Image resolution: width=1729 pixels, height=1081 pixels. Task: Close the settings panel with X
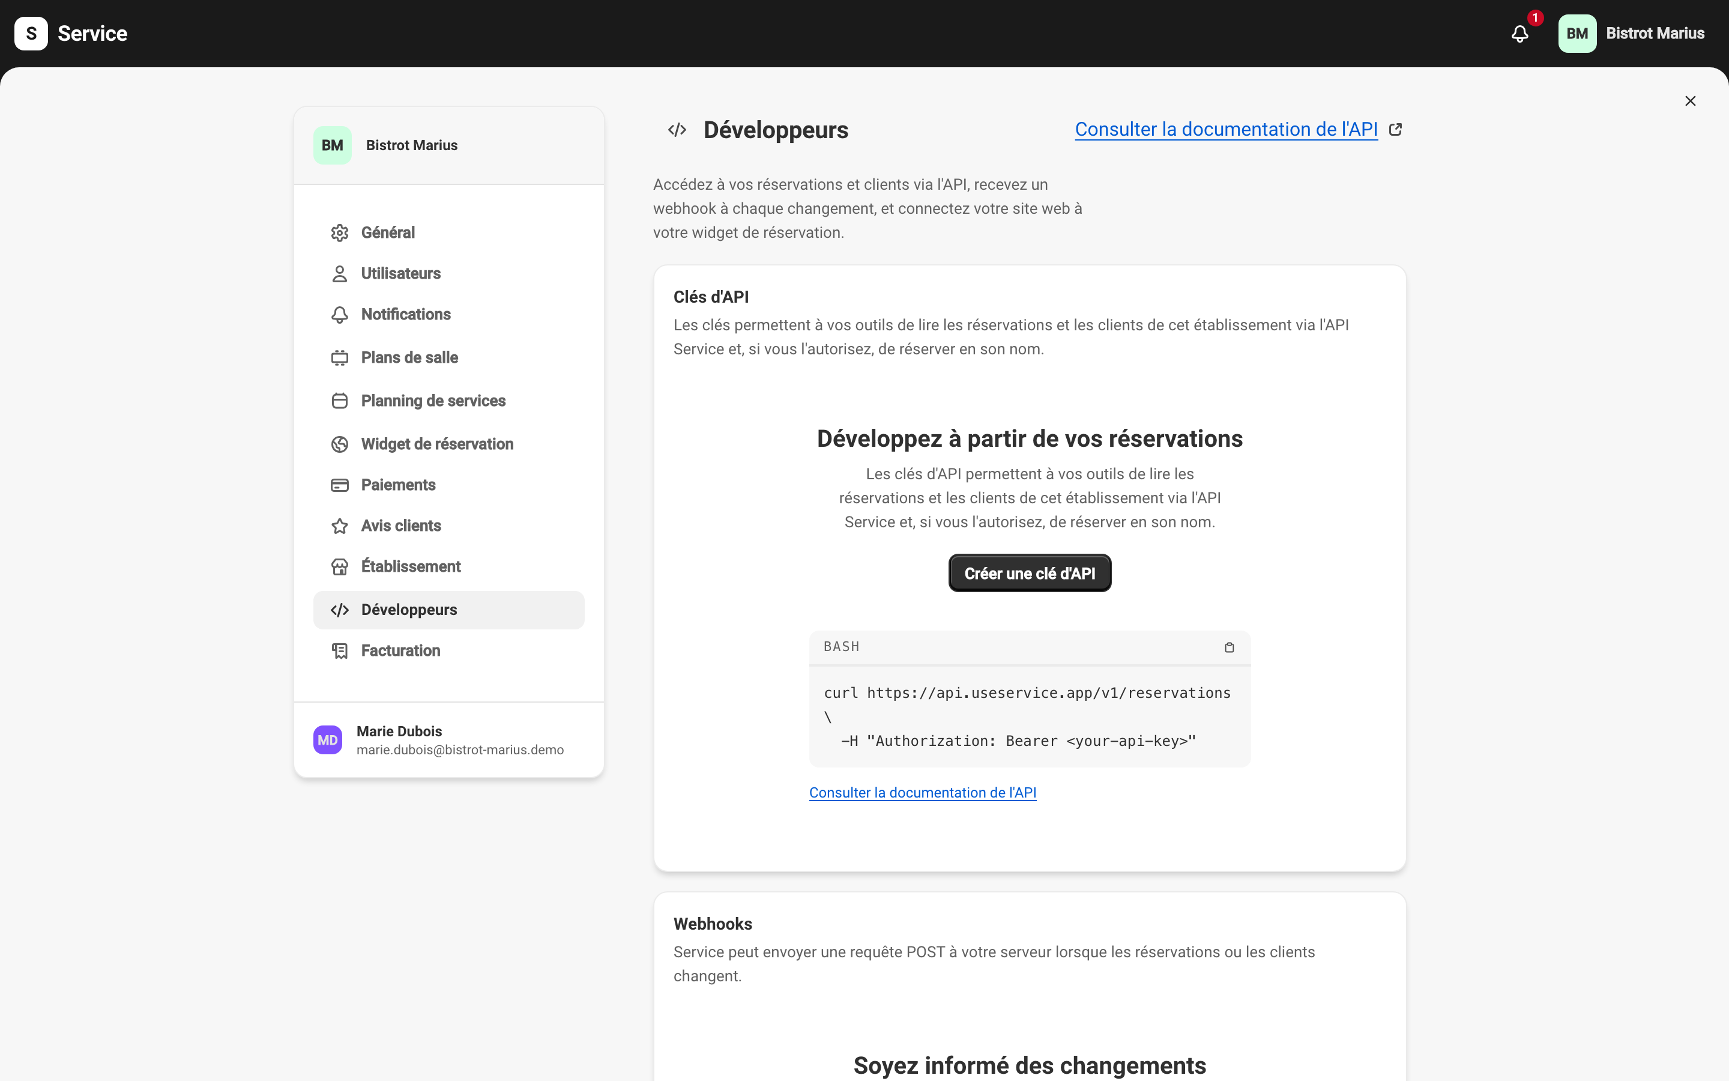click(x=1690, y=101)
